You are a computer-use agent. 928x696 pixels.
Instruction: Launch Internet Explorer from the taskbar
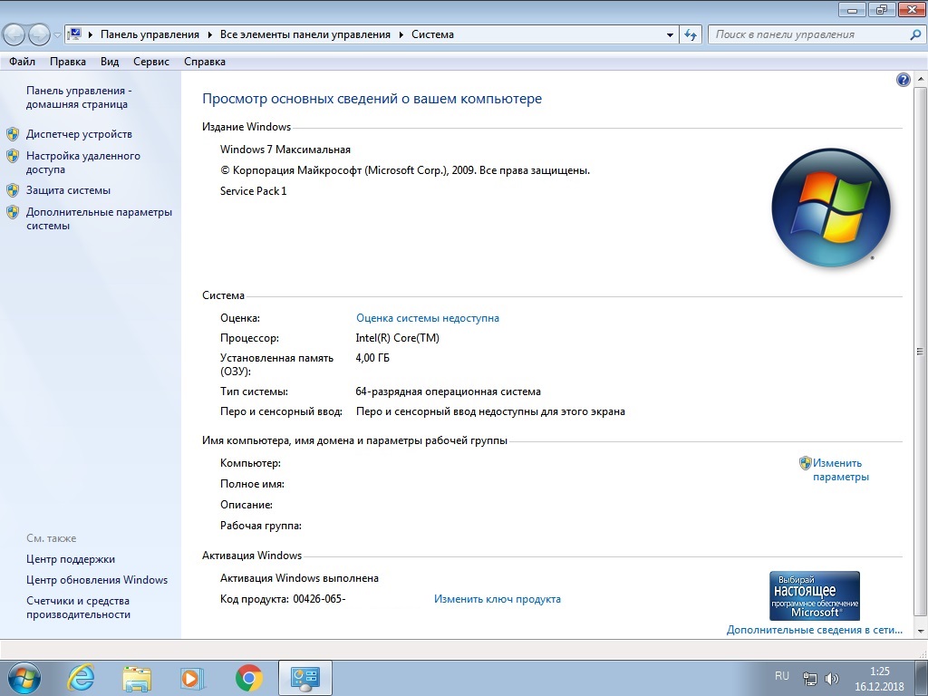coord(81,678)
